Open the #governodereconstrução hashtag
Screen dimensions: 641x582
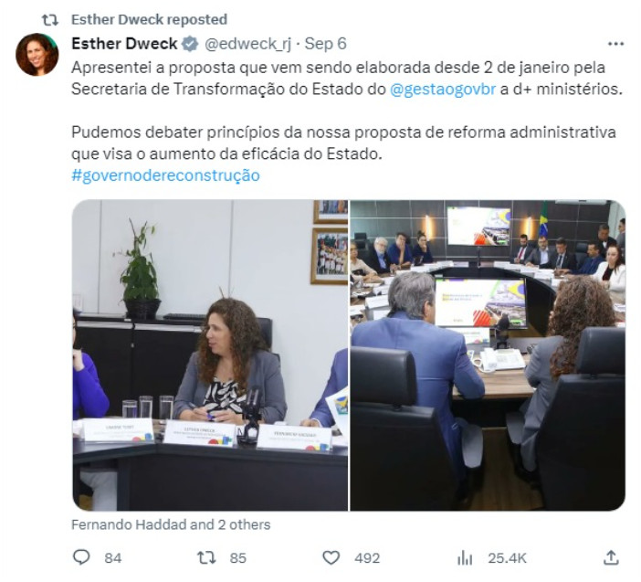[x=165, y=175]
